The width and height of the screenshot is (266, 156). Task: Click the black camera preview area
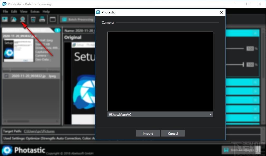tap(160, 71)
